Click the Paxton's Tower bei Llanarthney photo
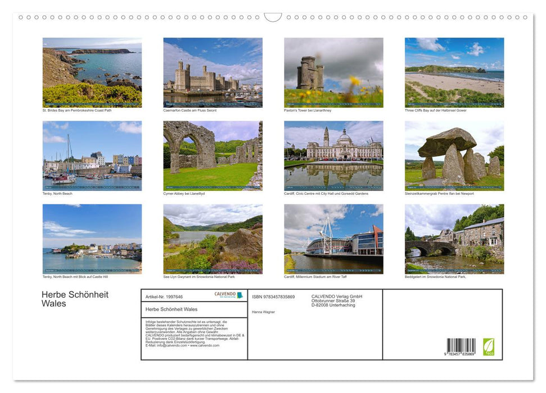The image size is (546, 393). 333,72
